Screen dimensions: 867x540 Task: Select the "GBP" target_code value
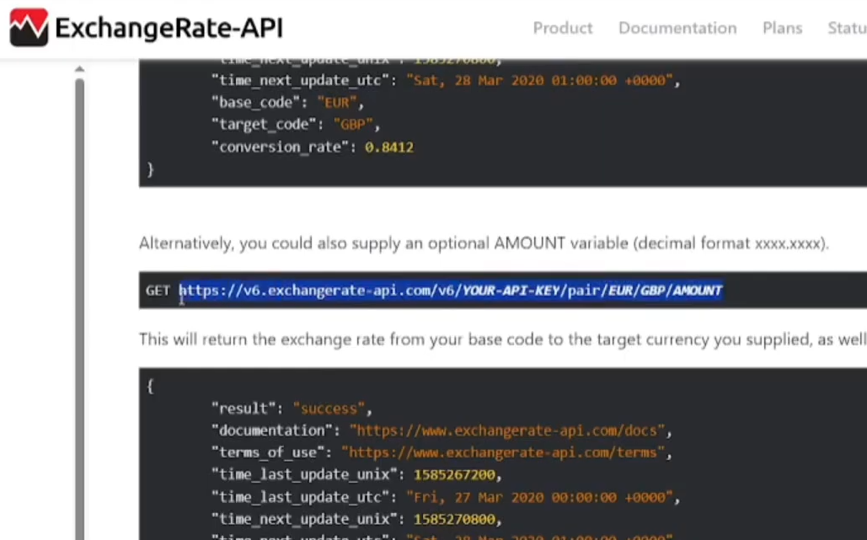point(355,125)
